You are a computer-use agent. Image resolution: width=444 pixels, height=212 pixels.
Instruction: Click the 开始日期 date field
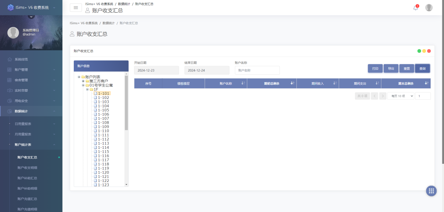pos(156,70)
